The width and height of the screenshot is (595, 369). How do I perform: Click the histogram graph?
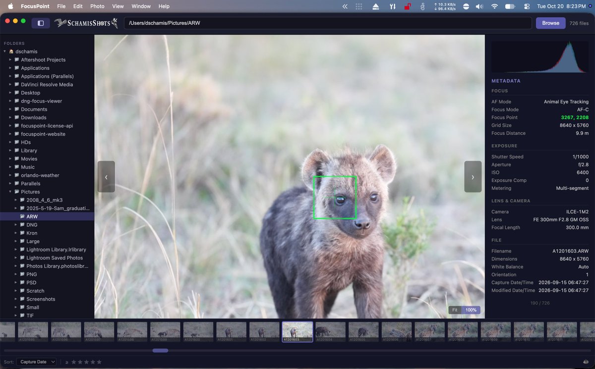coord(540,56)
